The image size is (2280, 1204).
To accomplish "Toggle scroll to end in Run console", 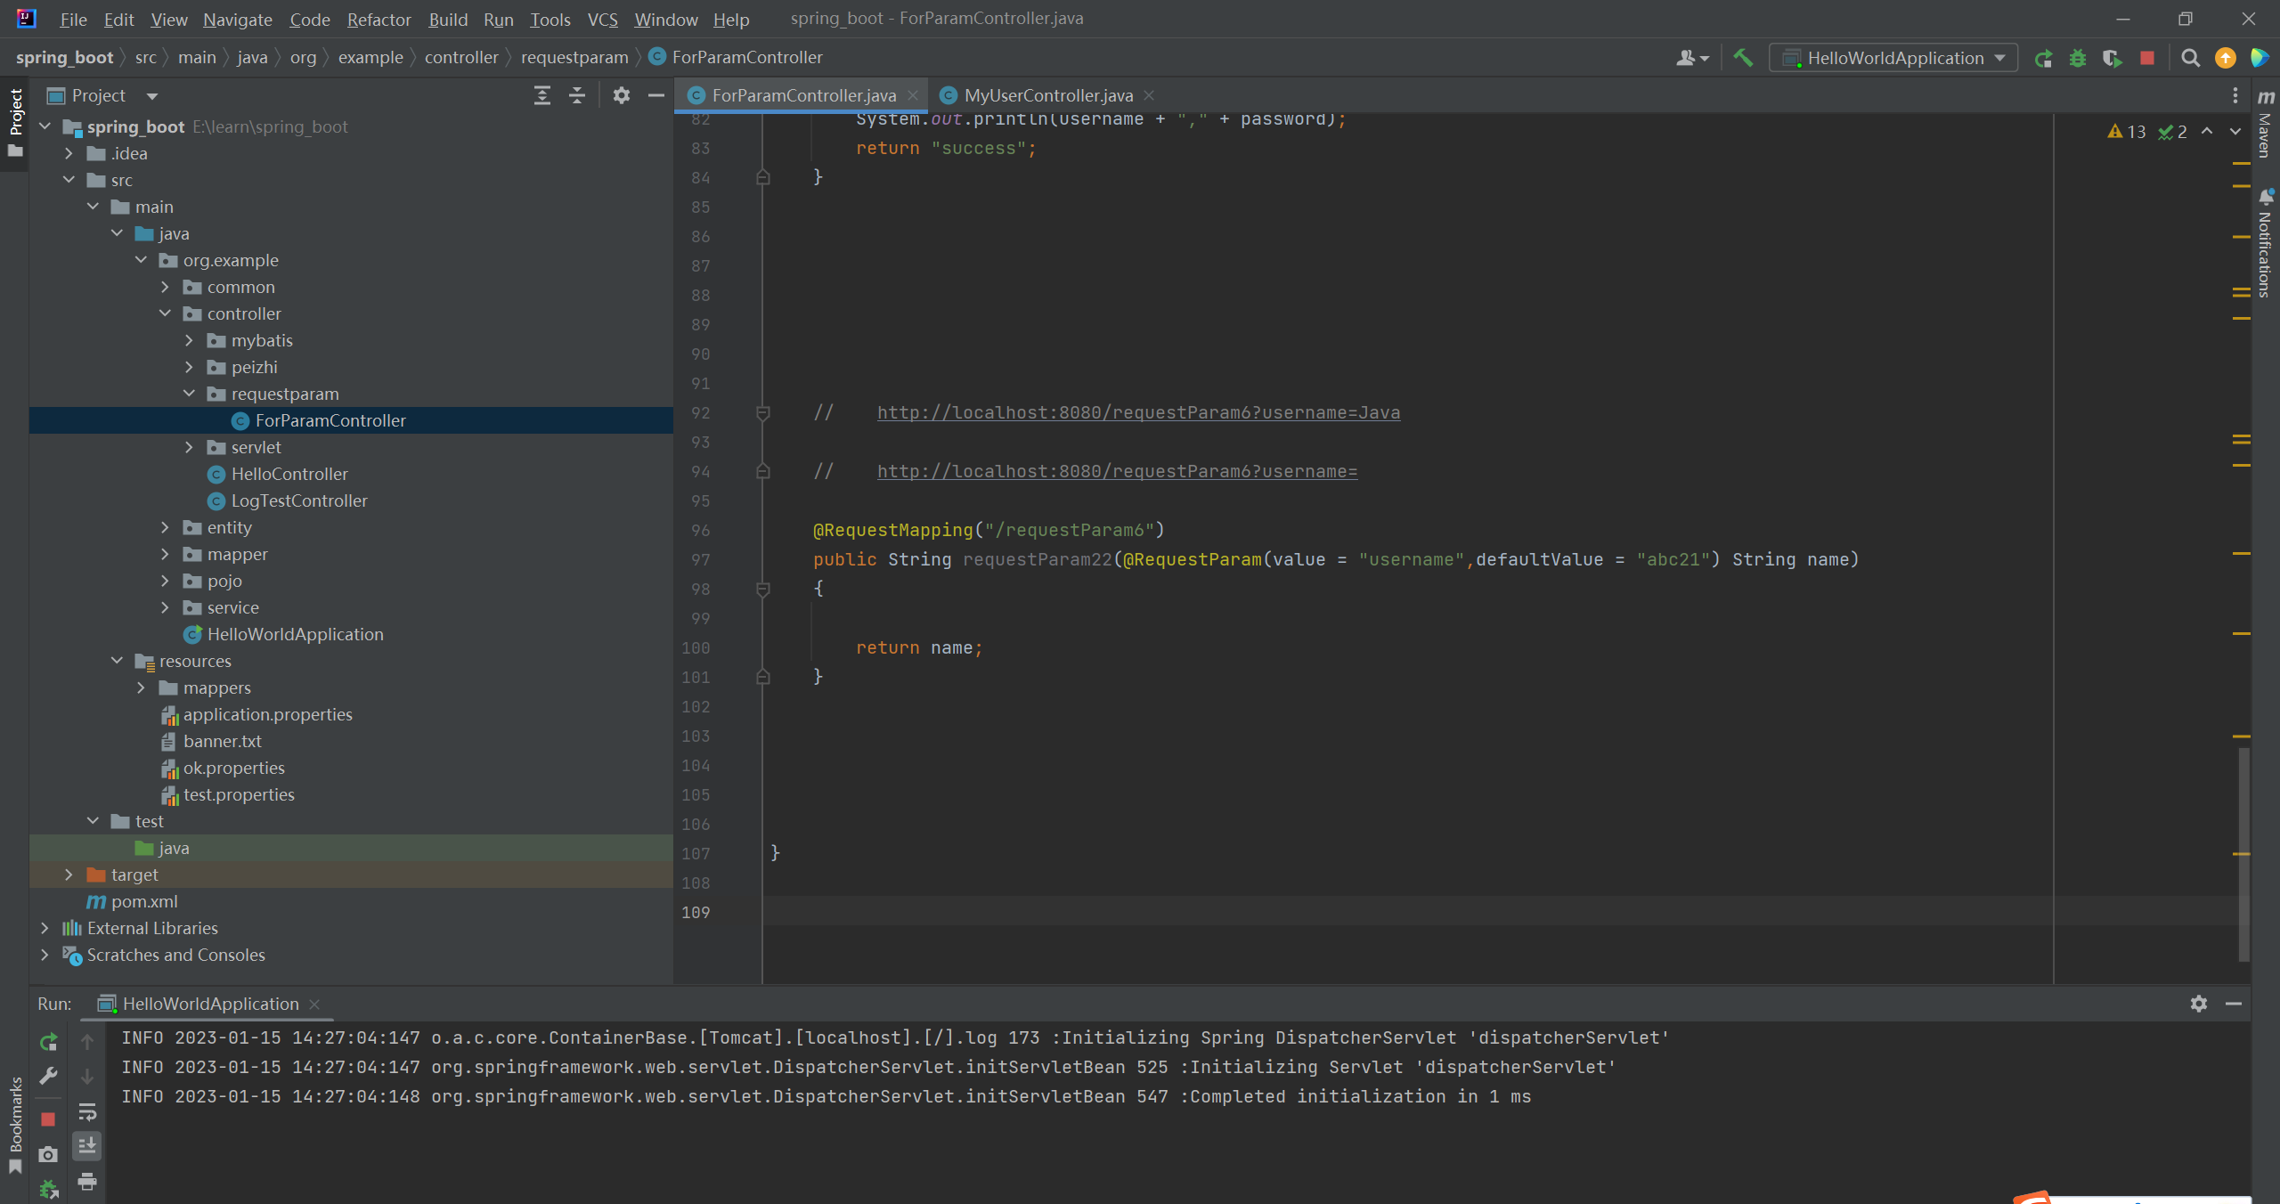I will pyautogui.click(x=87, y=1146).
